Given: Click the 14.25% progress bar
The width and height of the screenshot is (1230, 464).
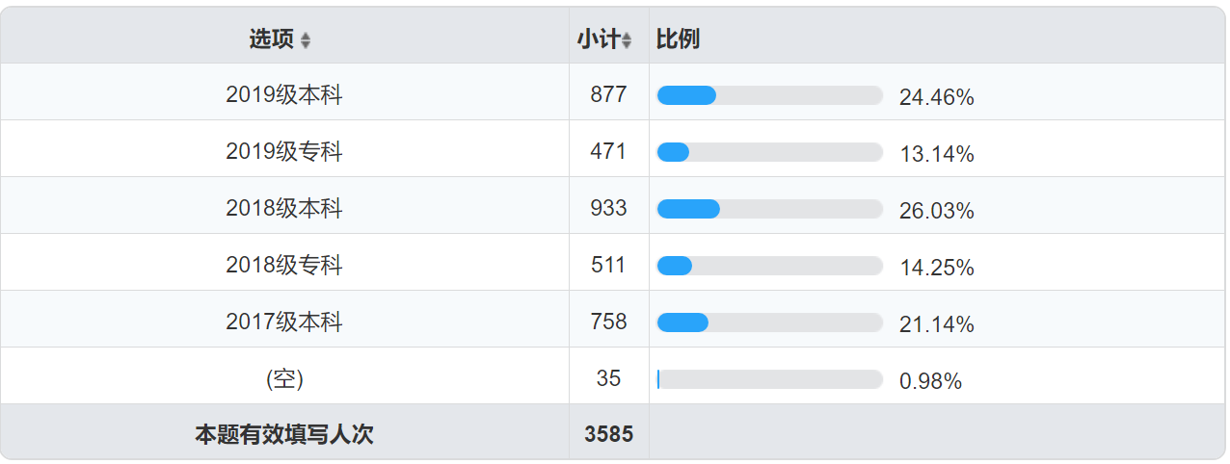Looking at the screenshot, I should 769,266.
